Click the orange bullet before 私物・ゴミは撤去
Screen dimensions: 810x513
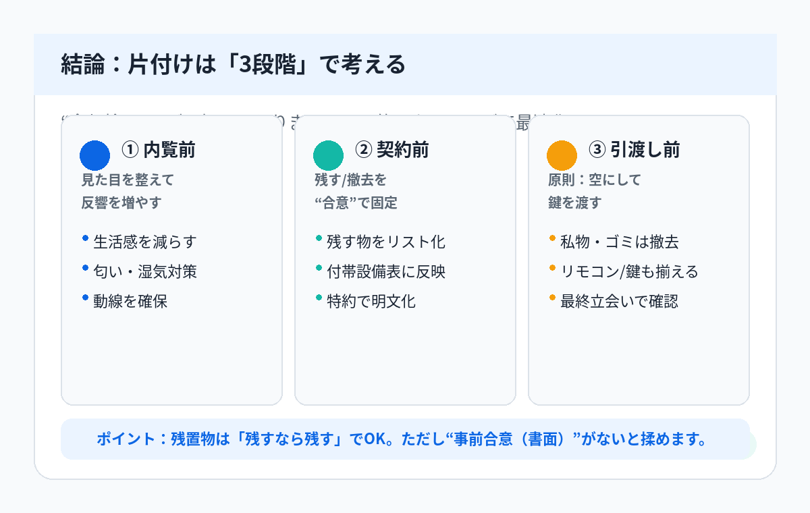[x=552, y=238]
